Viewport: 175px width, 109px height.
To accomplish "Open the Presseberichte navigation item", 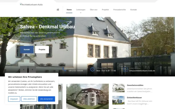I will tap(120, 10).
